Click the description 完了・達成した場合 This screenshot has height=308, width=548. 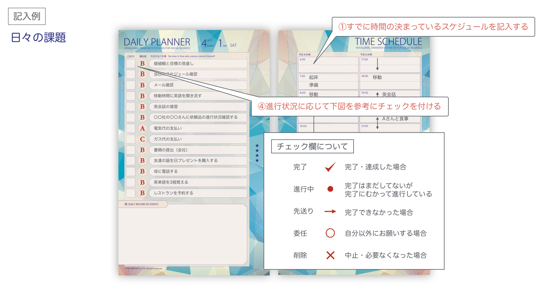[376, 167]
